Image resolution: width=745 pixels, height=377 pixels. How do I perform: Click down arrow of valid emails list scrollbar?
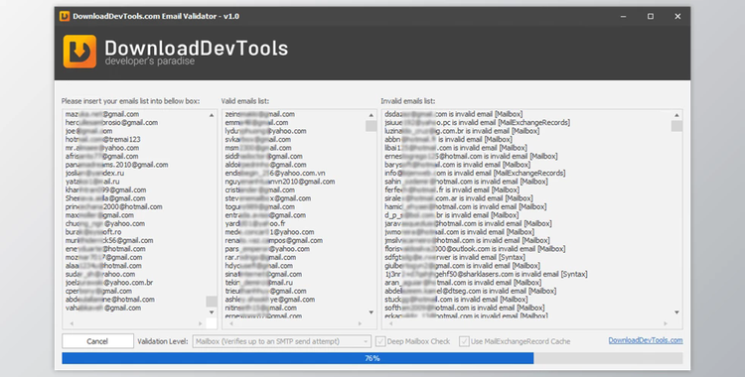point(372,312)
